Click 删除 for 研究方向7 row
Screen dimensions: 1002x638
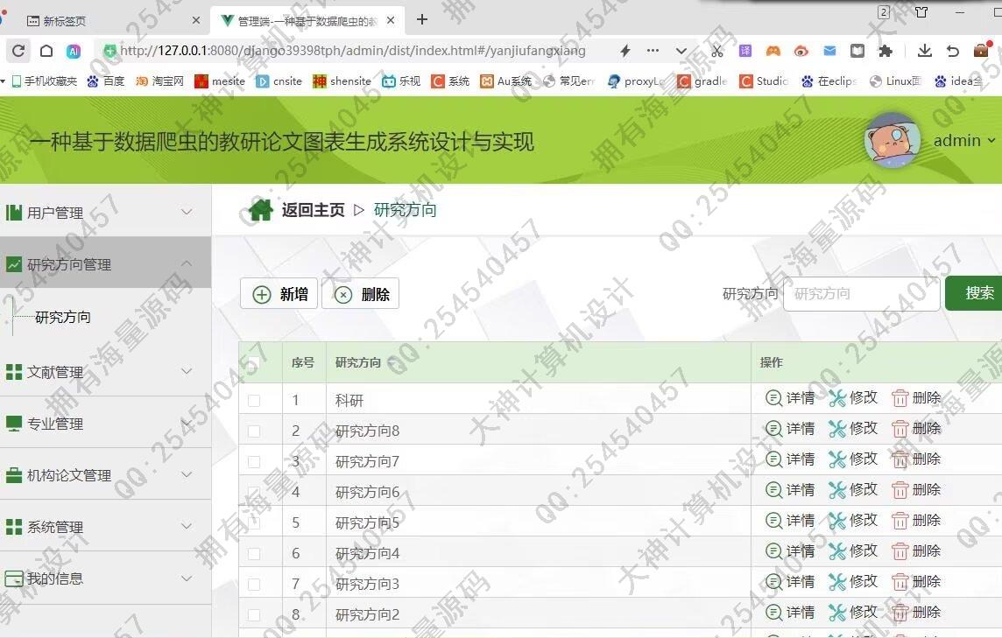coord(916,459)
